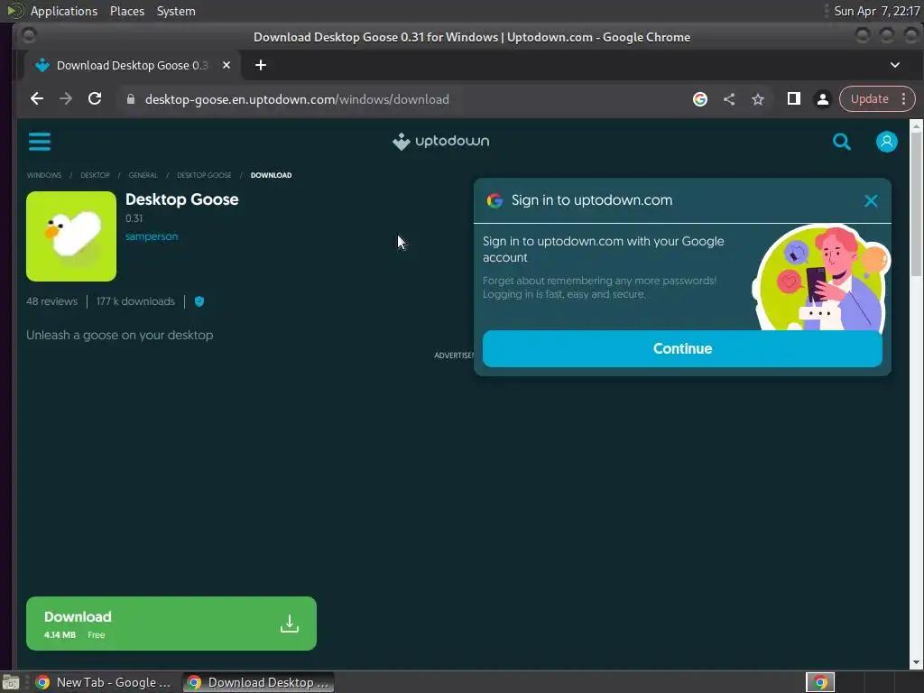Click the Desktop Goose title heading
Image resolution: width=924 pixels, height=693 pixels.
181,199
